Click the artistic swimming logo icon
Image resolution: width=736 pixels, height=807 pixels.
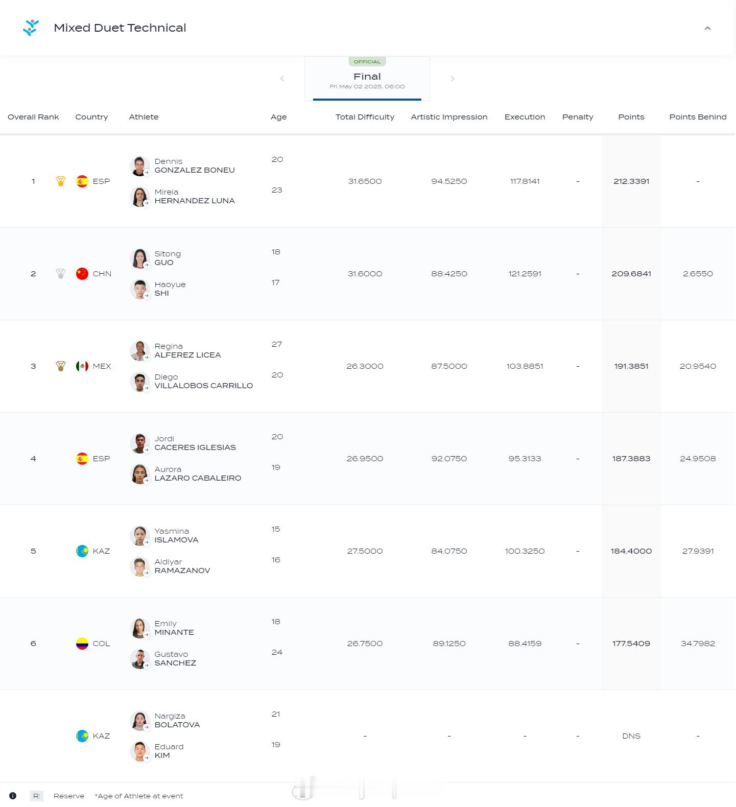(x=31, y=28)
